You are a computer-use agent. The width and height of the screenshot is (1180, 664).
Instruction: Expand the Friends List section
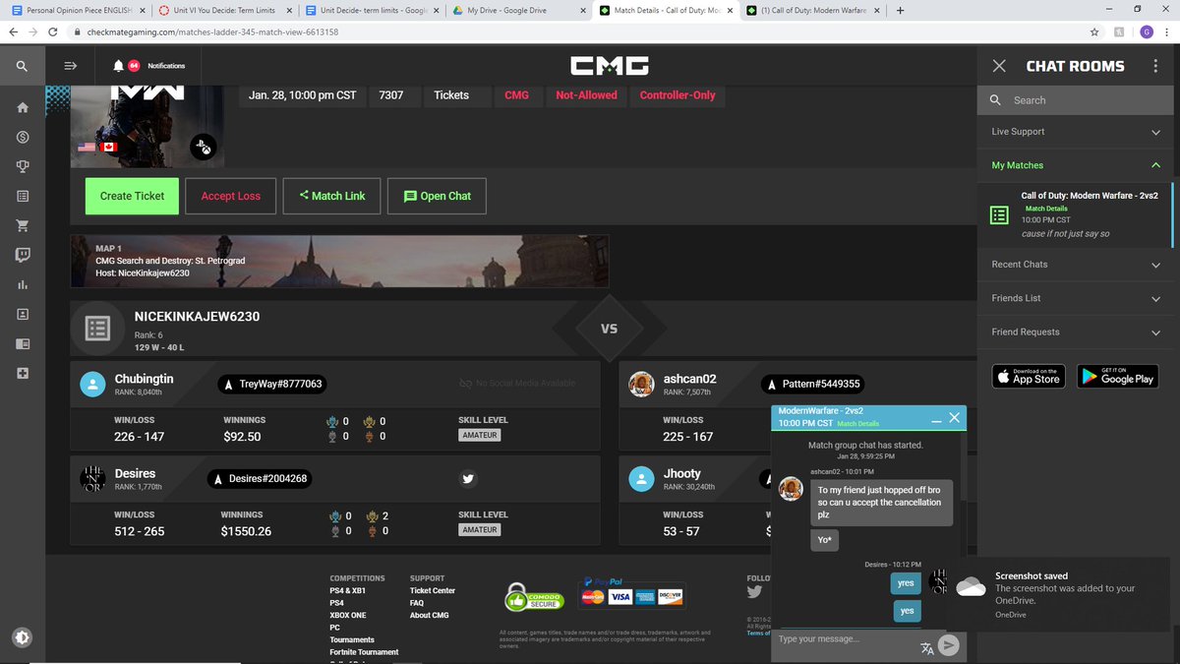pos(1076,298)
